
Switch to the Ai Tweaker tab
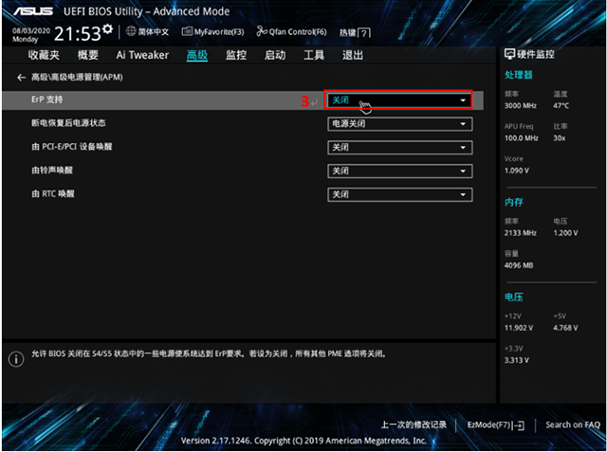(x=142, y=55)
